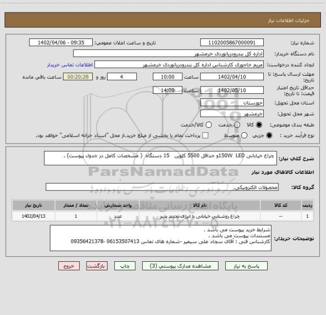326x315 pixels.
Task: Click the goods group field محصولات الکترونیکی
Action: [x=162, y=187]
